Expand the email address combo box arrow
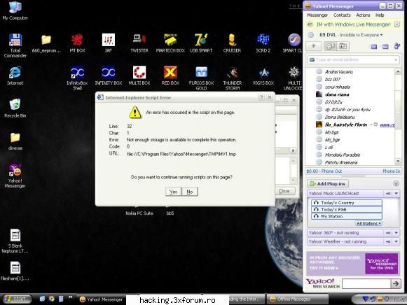The width and height of the screenshot is (407, 305). (396, 60)
